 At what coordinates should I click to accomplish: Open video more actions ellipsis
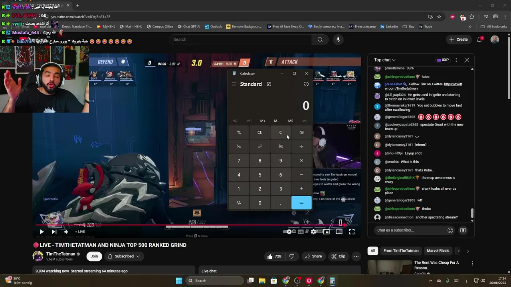[x=357, y=256]
